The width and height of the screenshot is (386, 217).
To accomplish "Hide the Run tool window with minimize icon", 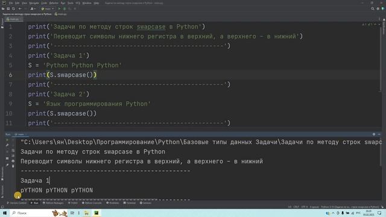I will click(379, 134).
